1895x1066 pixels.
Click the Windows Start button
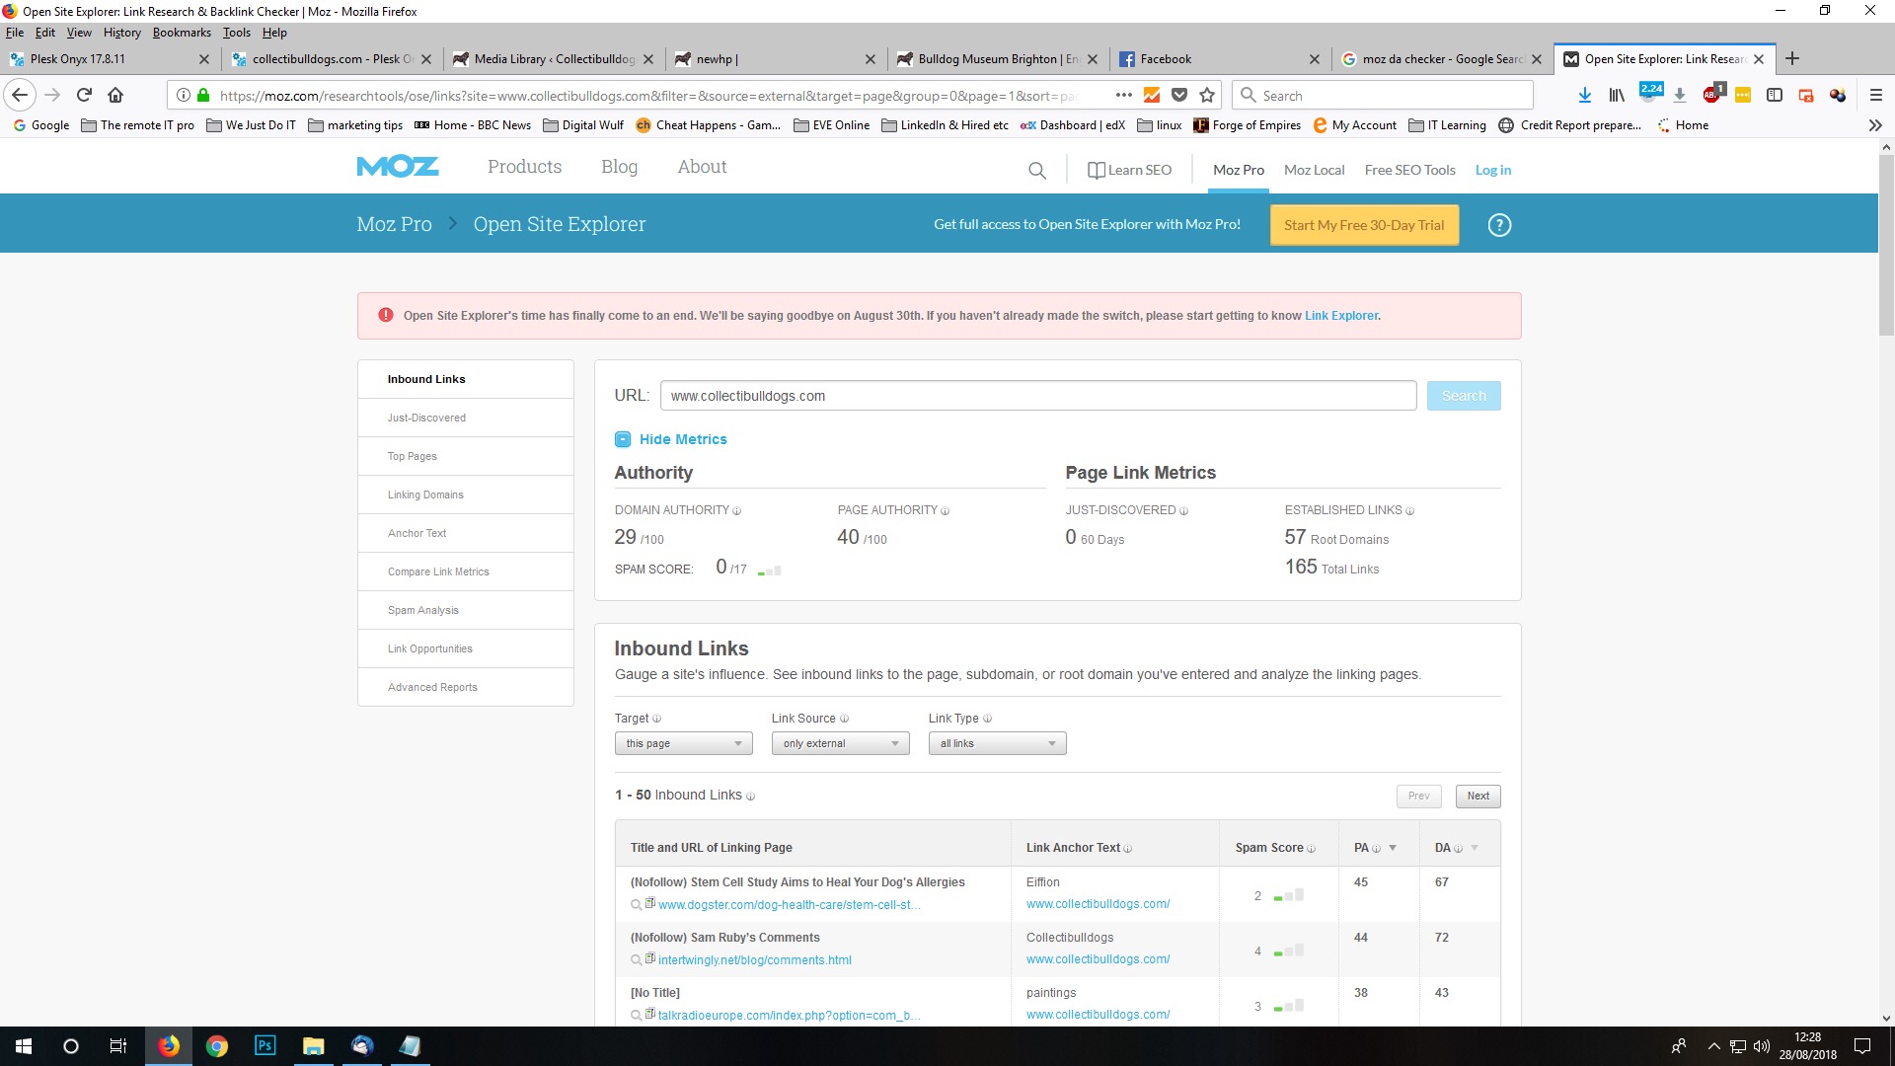coord(24,1046)
